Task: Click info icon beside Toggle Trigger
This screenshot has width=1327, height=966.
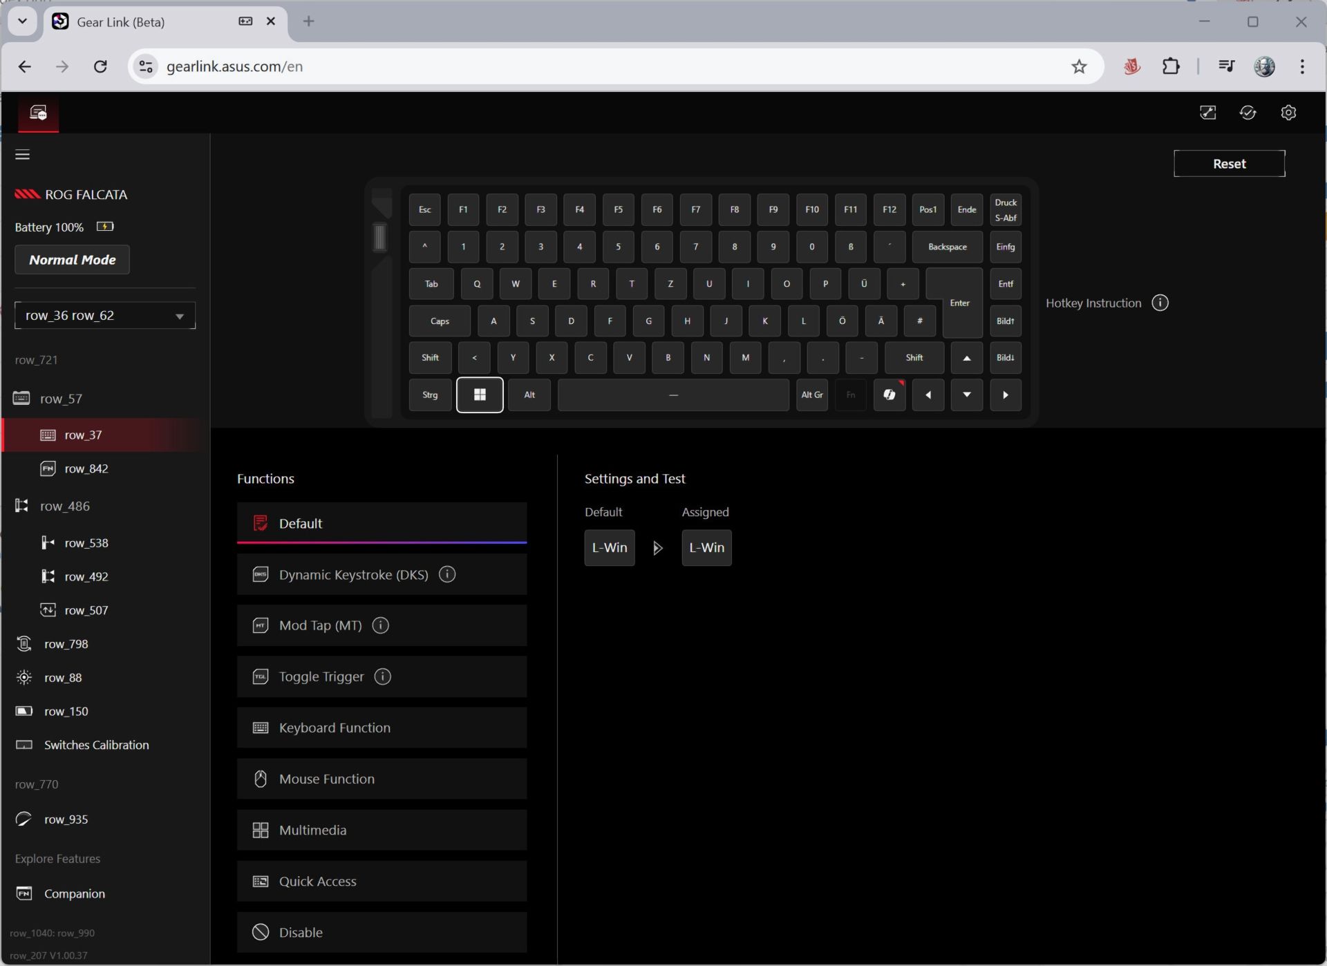Action: point(382,676)
